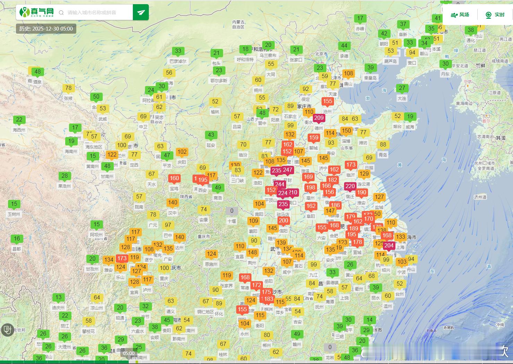Focus the city name search field
Viewport: 513px width, 364px height.
[99, 12]
